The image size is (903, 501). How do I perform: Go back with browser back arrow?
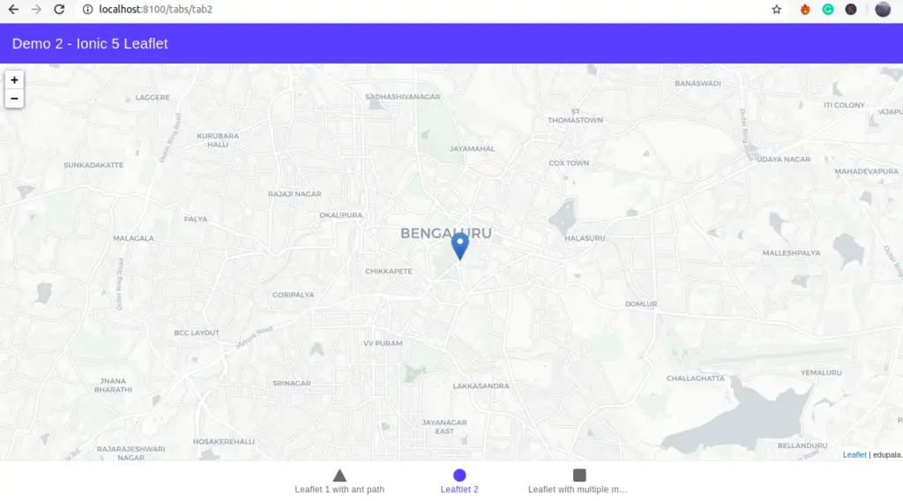click(13, 9)
